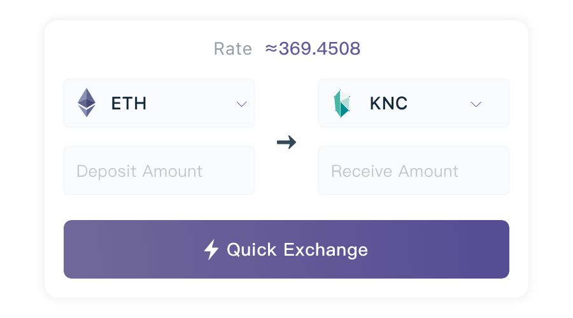Viewport: 573px width, 318px height.
Task: Click the right-pointing arrow between currencies
Action: pyautogui.click(x=286, y=142)
